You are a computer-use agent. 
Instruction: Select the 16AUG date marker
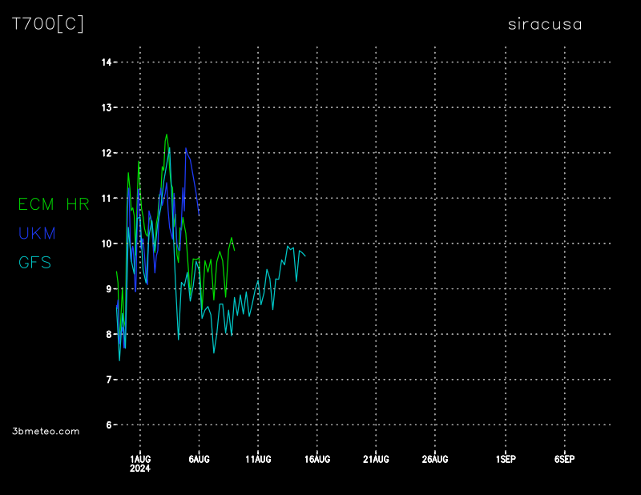click(x=317, y=460)
